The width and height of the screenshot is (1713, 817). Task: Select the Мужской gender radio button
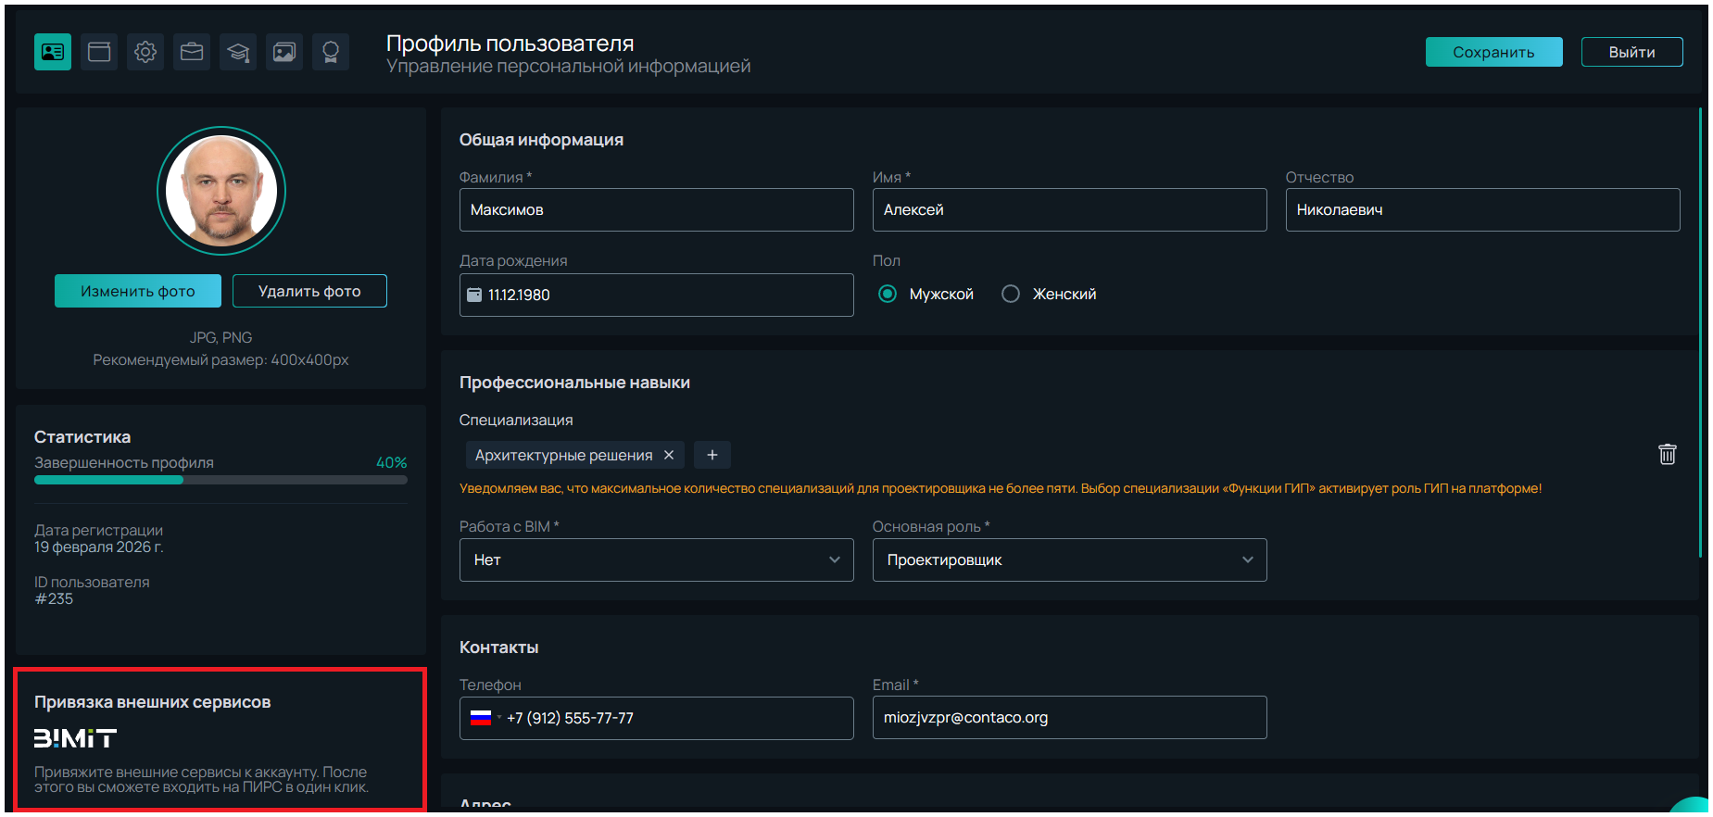coord(888,294)
